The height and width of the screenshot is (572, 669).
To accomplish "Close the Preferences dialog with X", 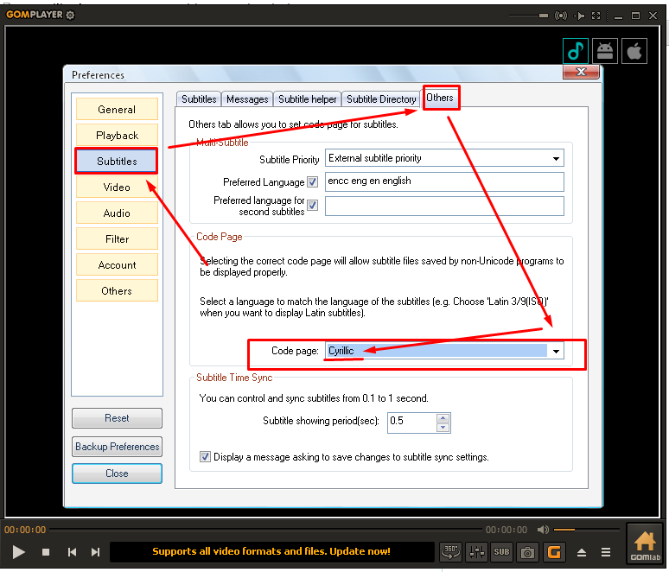I will (581, 72).
